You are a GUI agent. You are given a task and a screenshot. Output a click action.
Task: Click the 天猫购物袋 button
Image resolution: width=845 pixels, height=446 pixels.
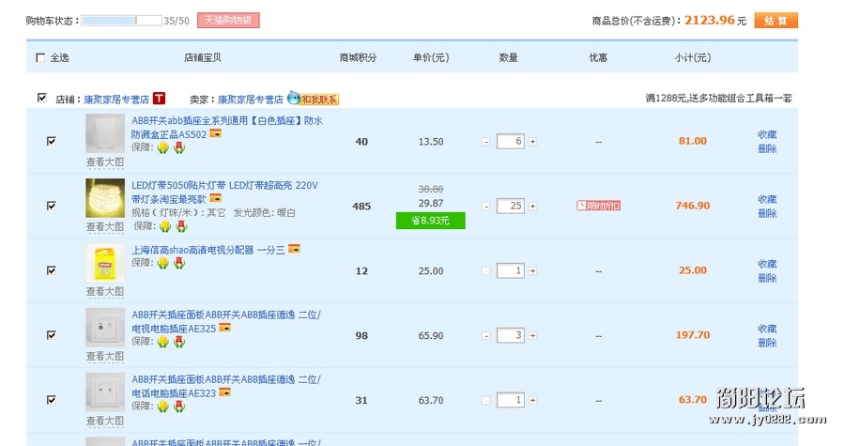click(x=228, y=21)
